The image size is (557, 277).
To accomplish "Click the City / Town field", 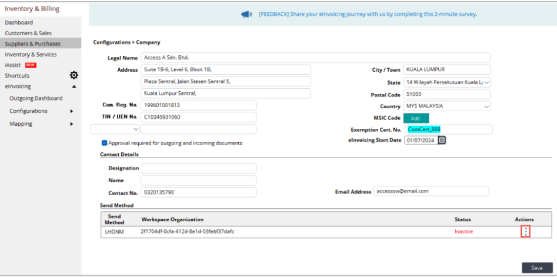I will pyautogui.click(x=447, y=69).
